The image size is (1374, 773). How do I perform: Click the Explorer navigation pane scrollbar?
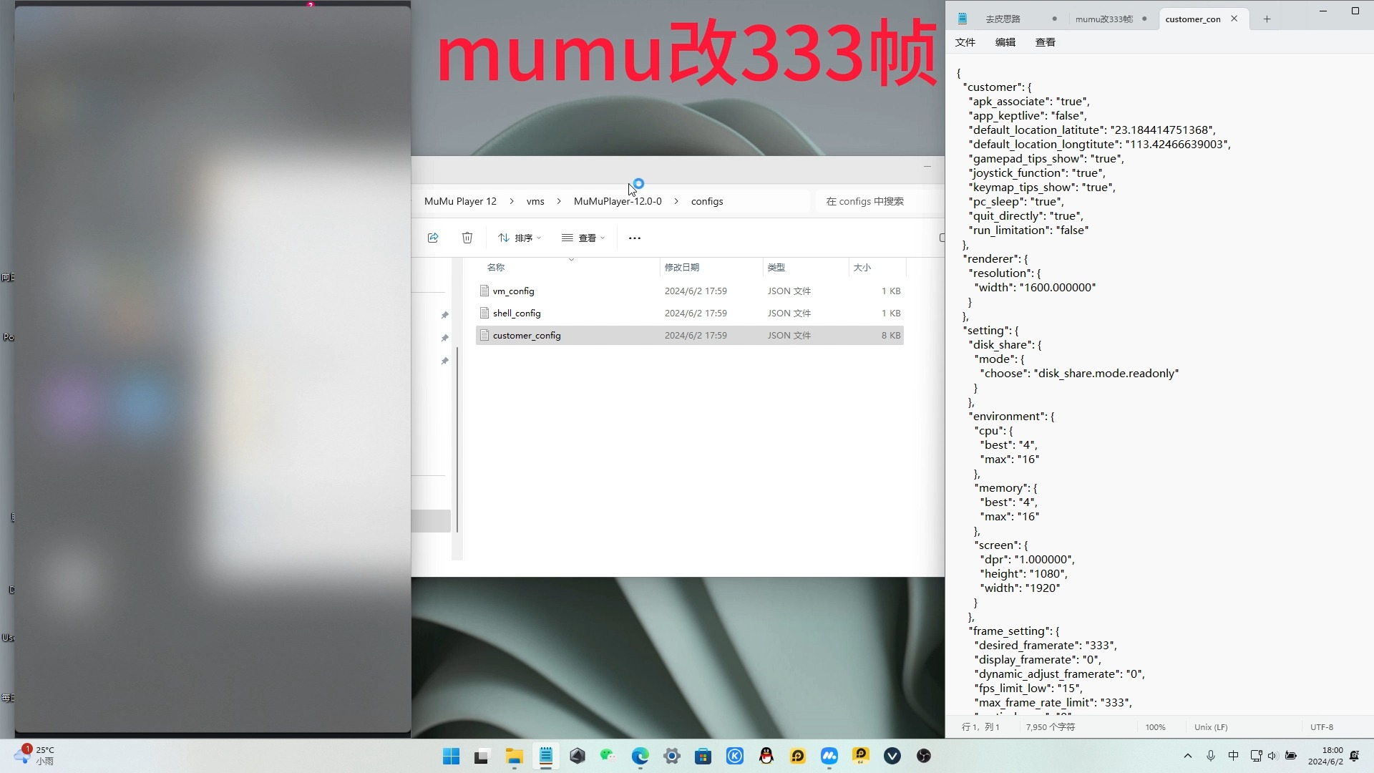457,440
